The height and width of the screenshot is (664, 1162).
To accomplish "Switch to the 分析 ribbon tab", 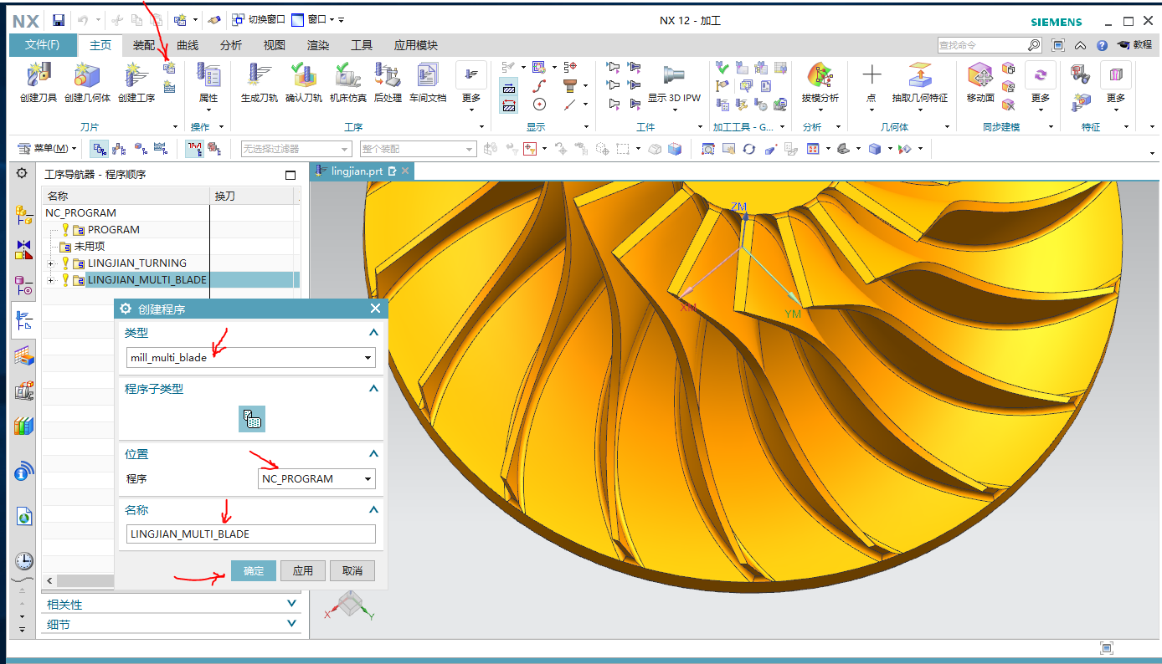I will click(x=231, y=45).
